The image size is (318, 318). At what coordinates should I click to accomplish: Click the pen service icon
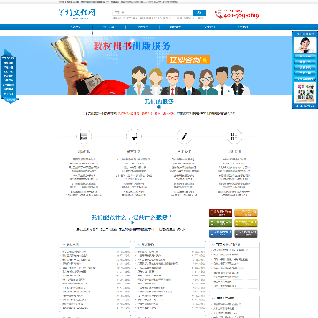tap(185, 136)
